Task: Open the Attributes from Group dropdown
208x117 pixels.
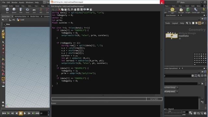Action: pos(171,87)
